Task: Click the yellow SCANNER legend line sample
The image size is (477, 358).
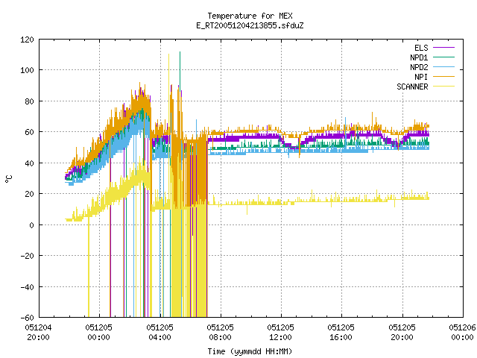Action: pos(443,87)
